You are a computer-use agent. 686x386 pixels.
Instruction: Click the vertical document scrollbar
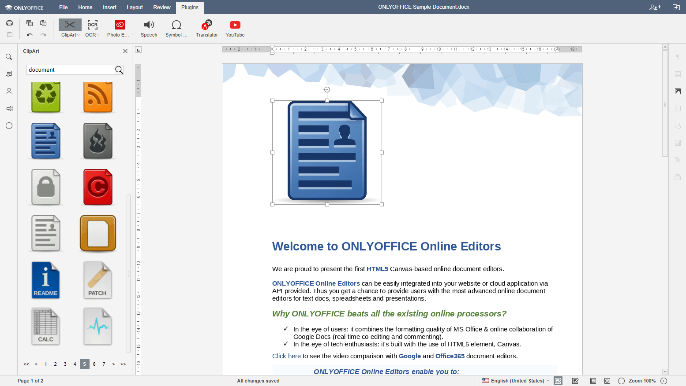click(x=665, y=103)
